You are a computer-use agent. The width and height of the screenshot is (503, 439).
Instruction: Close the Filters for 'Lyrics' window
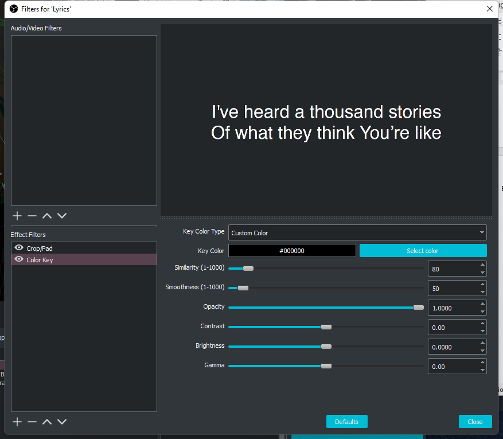click(490, 9)
